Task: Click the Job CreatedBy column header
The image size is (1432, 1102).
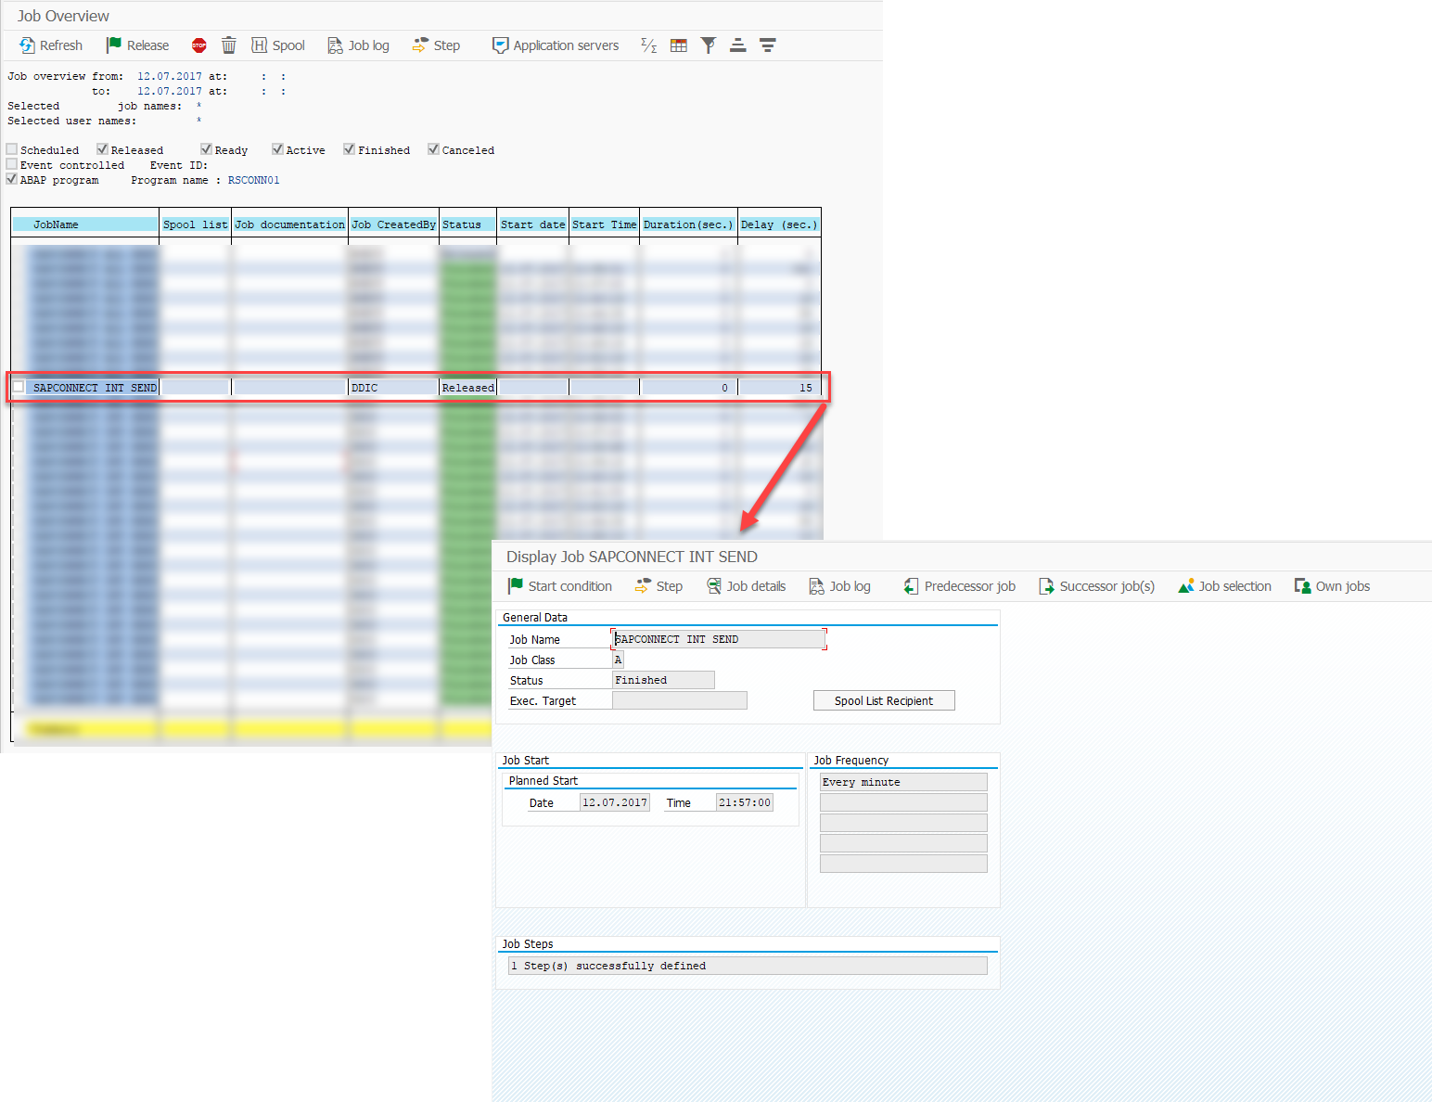Action: [x=393, y=224]
